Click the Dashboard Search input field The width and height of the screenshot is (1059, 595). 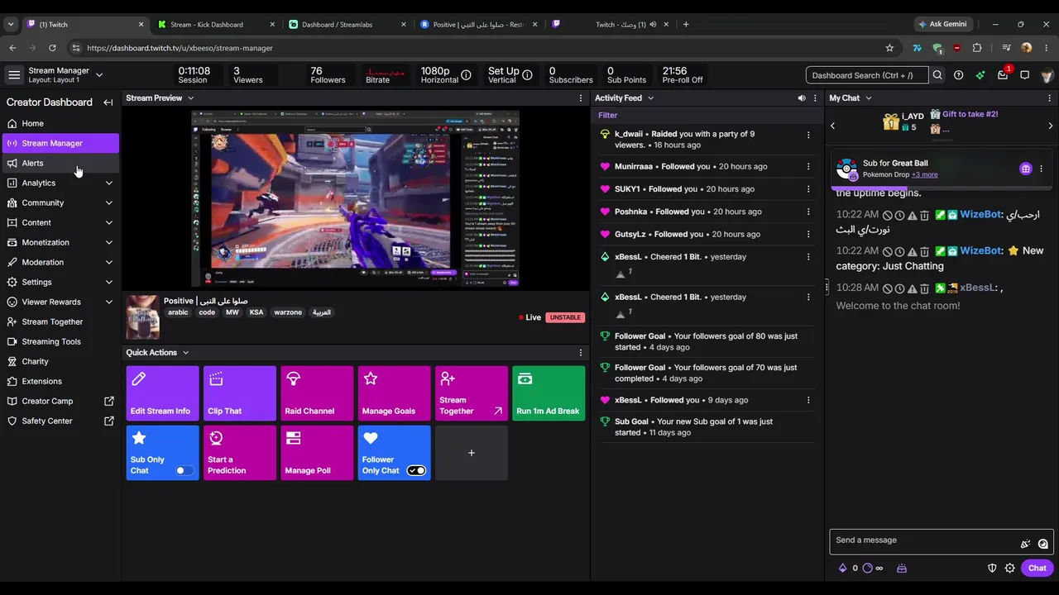866,75
